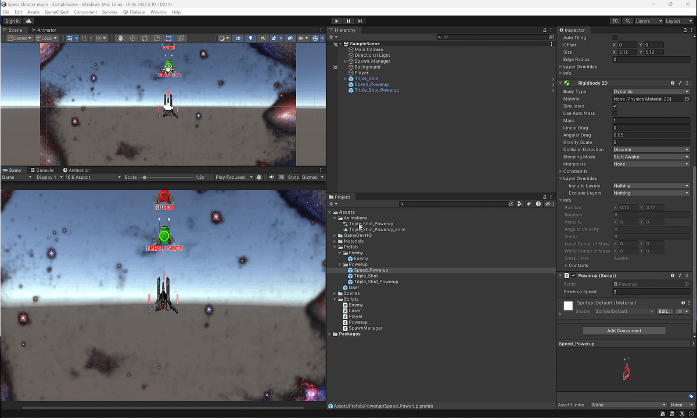Select the Rect Transform tool
This screenshot has height=418, width=697.
(168, 38)
